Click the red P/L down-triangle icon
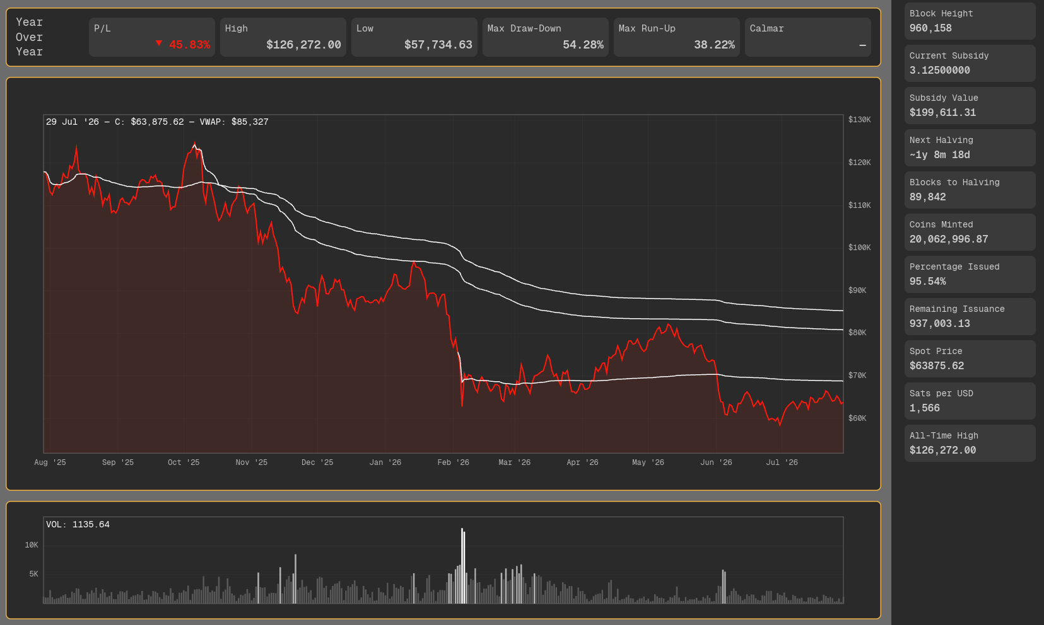 click(x=159, y=43)
